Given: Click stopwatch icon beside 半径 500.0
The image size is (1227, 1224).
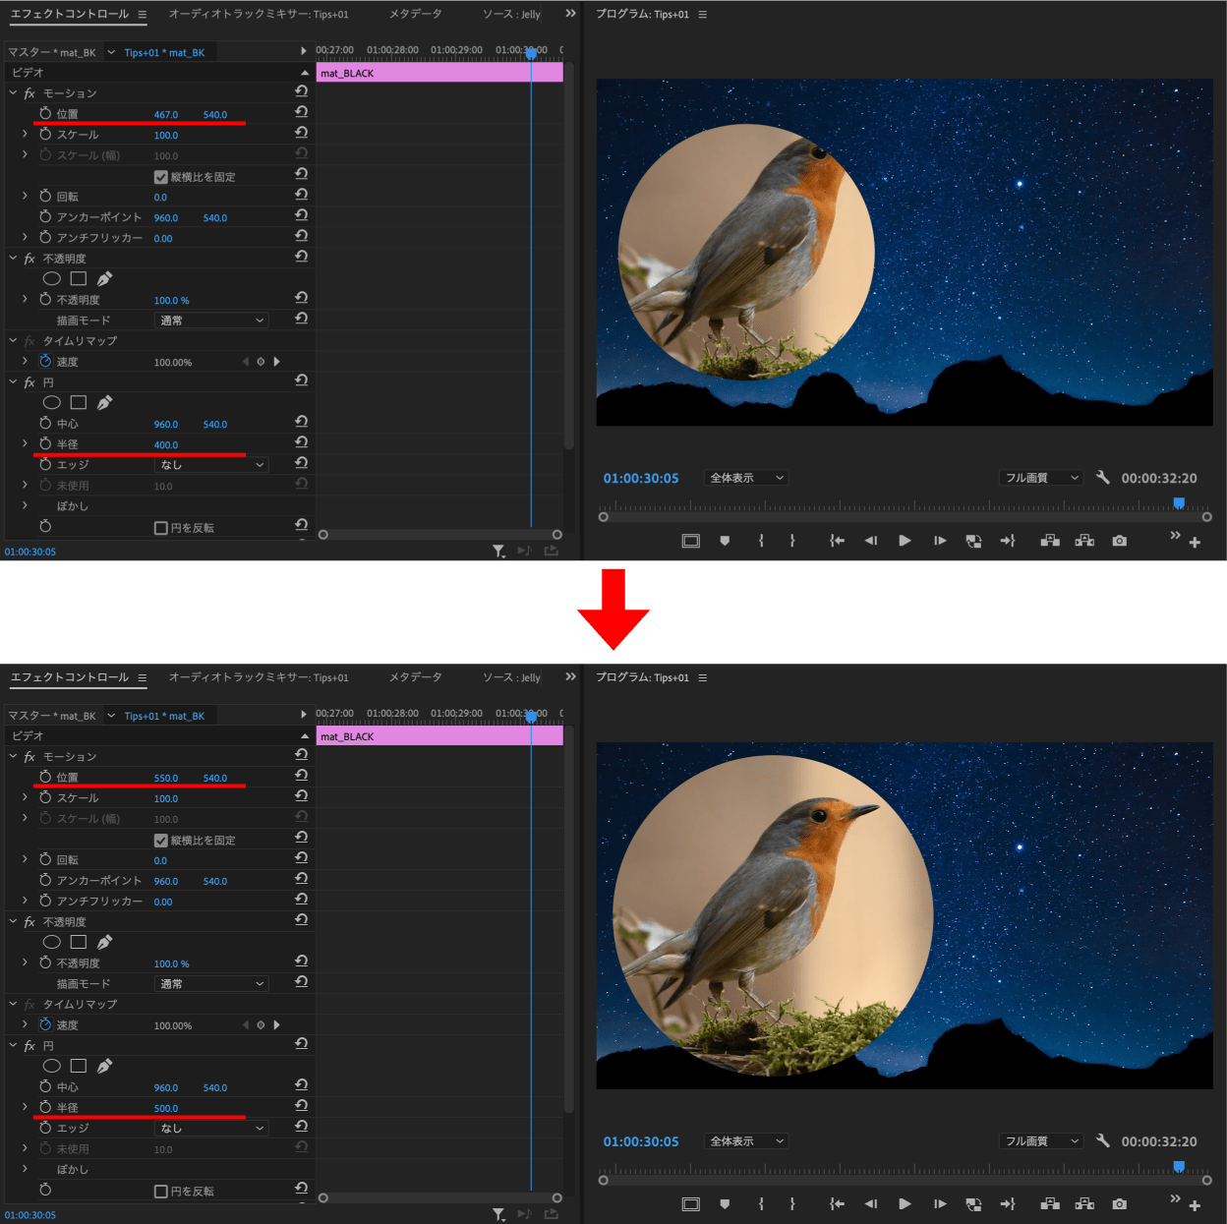Looking at the screenshot, I should pyautogui.click(x=45, y=1107).
